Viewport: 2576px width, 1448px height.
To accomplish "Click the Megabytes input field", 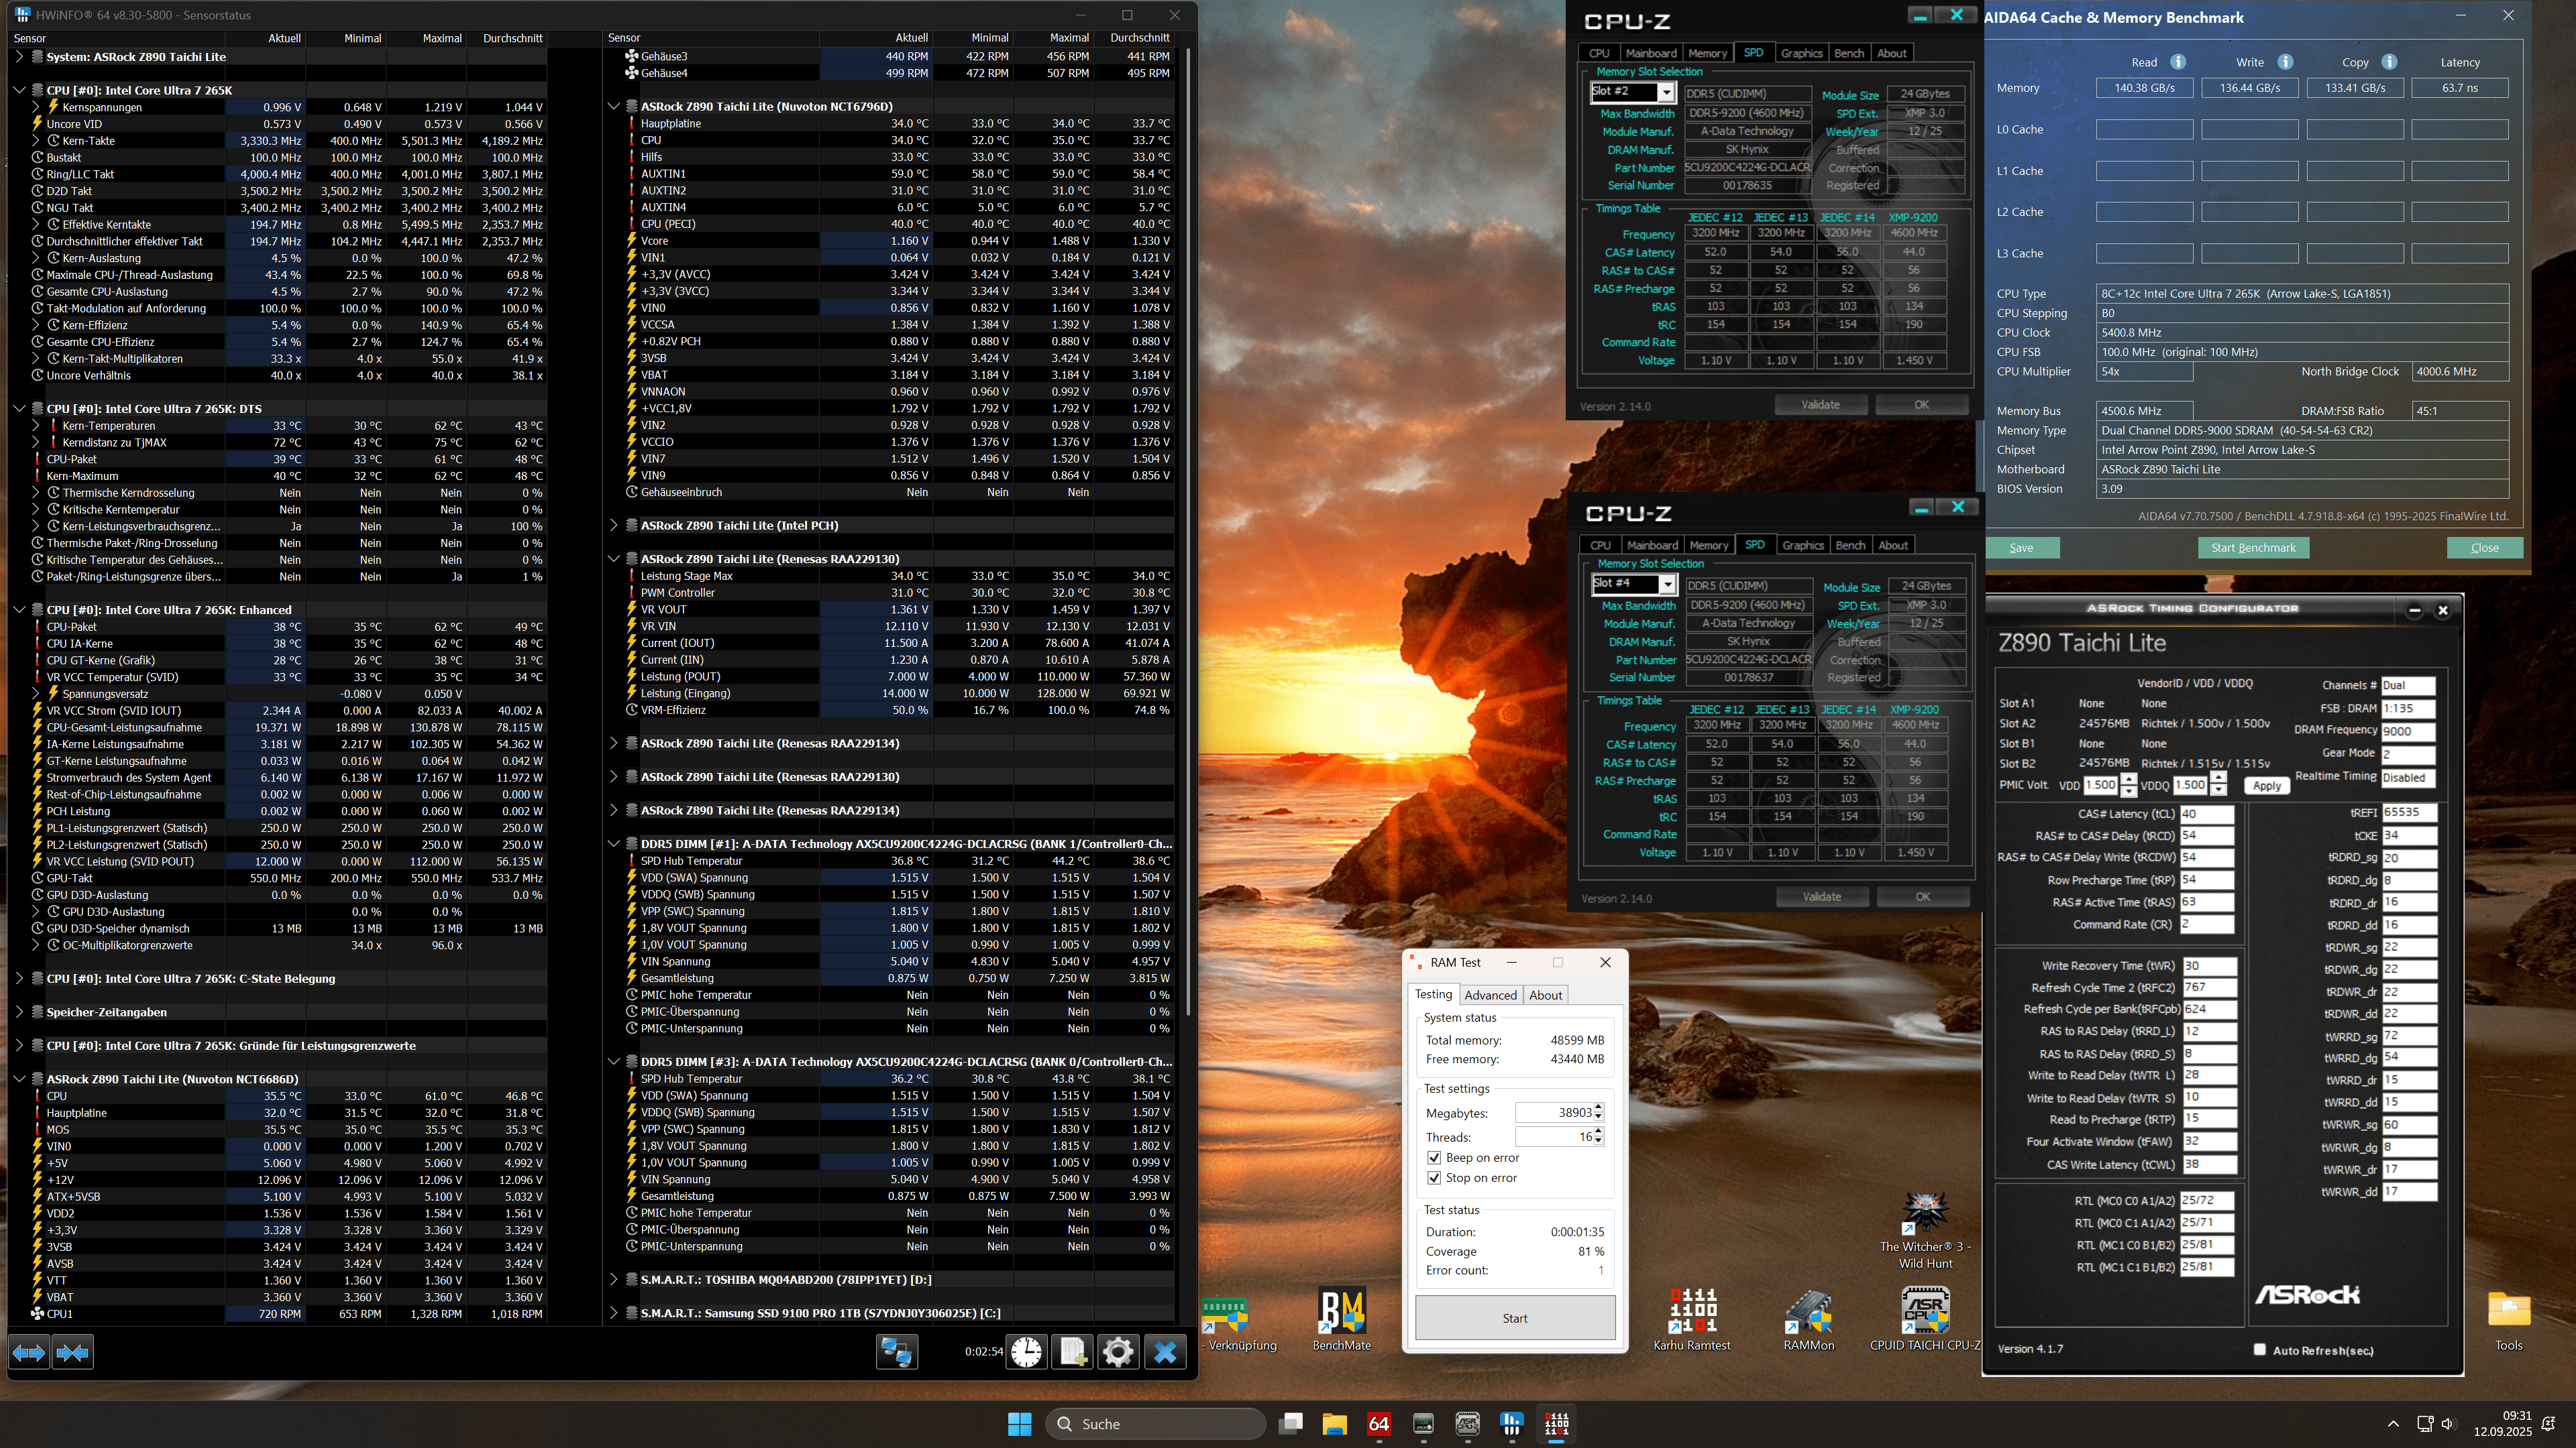I will pyautogui.click(x=1554, y=1112).
